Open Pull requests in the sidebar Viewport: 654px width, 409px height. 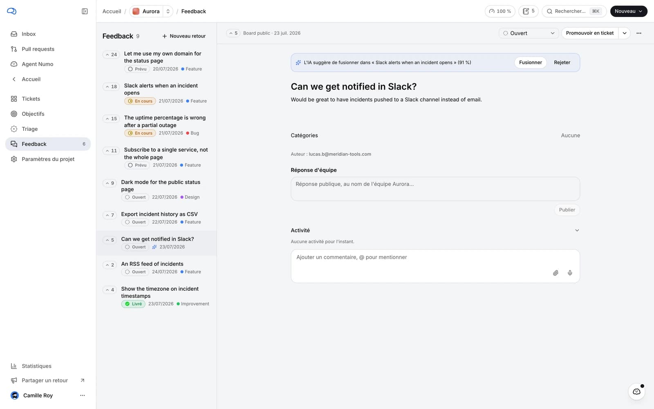coord(48,49)
